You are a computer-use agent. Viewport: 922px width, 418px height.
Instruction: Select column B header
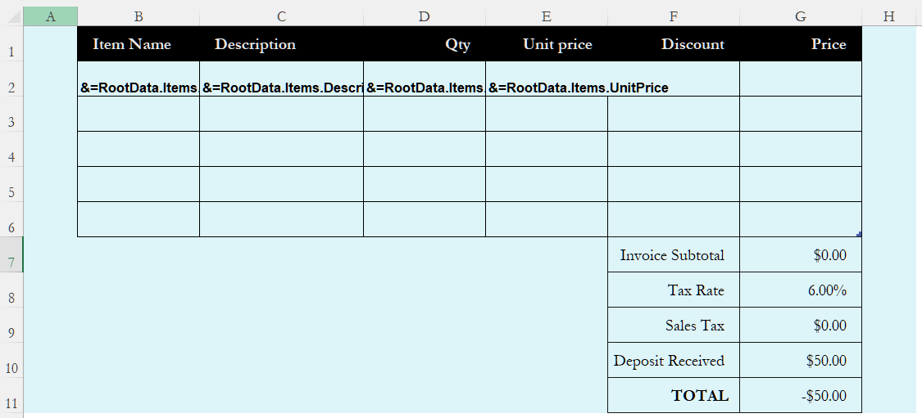(x=139, y=16)
